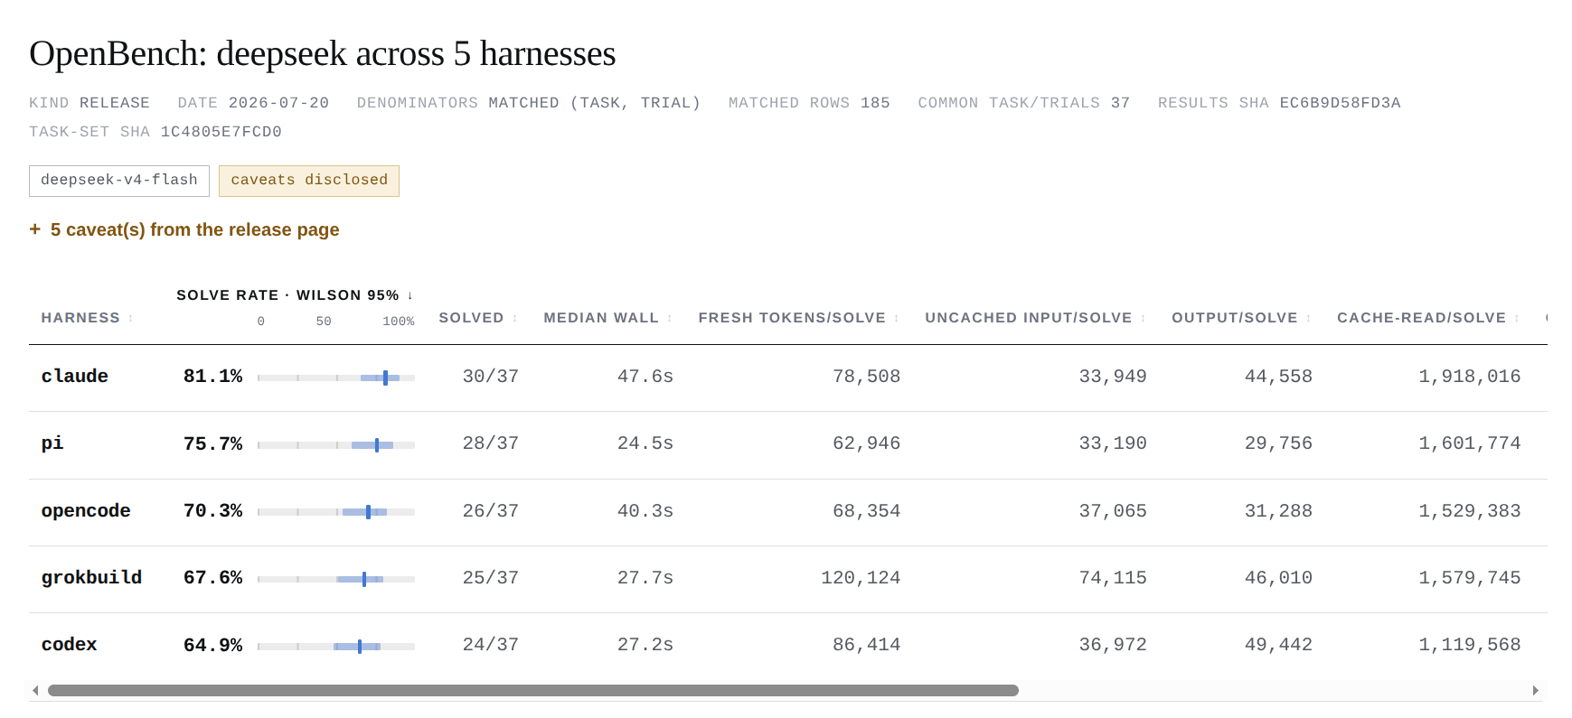Viewport: 1572px width, 718px height.
Task: Click the 27.2s median wall value
Action: [x=645, y=645]
